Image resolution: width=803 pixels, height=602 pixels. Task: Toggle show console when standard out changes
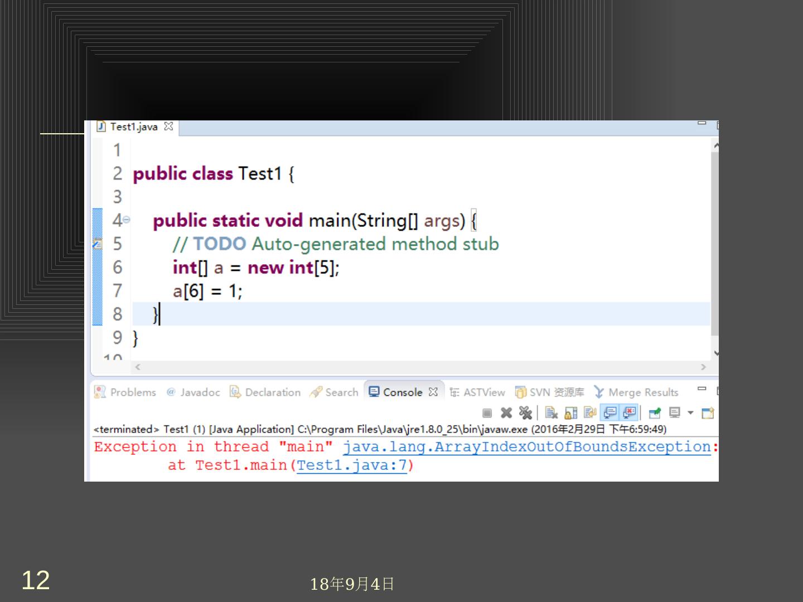point(610,413)
